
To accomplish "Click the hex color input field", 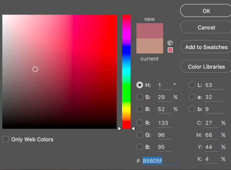I will click(159, 161).
